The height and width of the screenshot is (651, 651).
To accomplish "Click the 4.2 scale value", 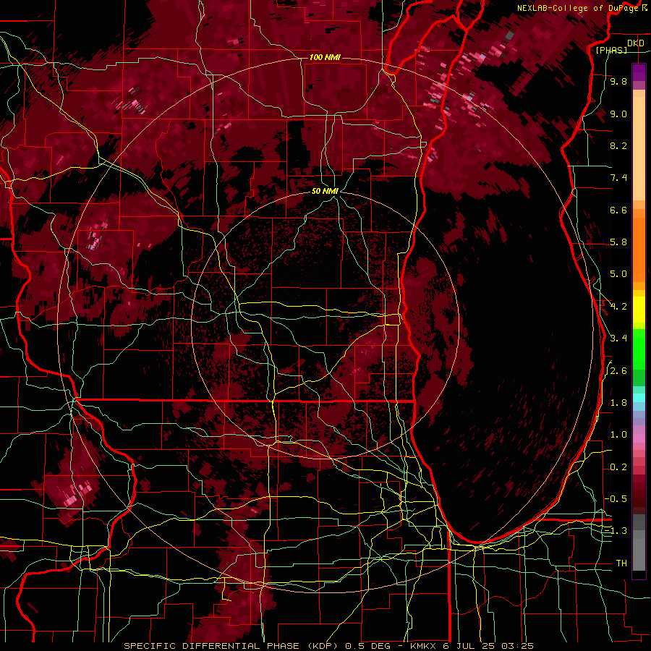I will click(618, 307).
